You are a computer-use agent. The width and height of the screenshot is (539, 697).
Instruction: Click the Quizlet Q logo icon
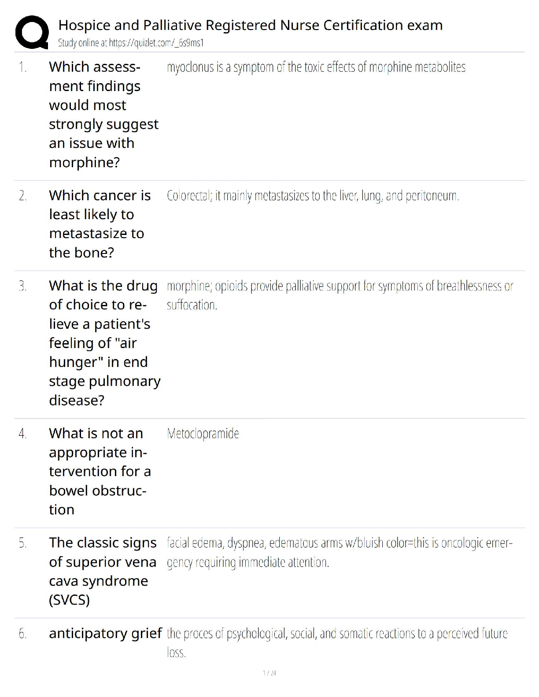coord(32,32)
